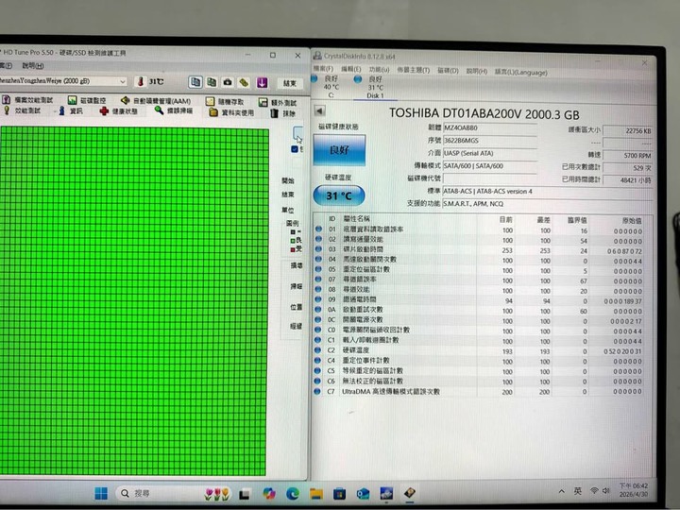
Task: Click copy-text-to-clipboard icon in HD Tune
Action: tap(195, 82)
